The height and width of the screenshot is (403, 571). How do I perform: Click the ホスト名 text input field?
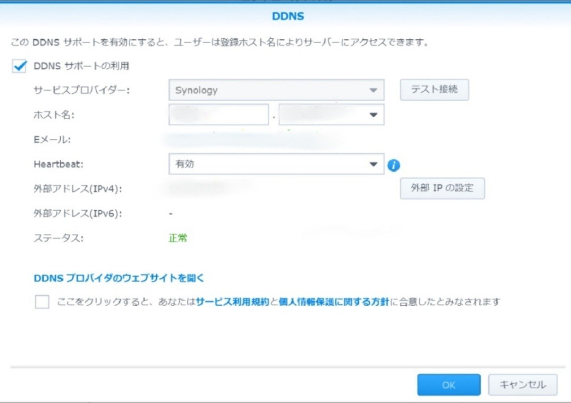click(219, 115)
